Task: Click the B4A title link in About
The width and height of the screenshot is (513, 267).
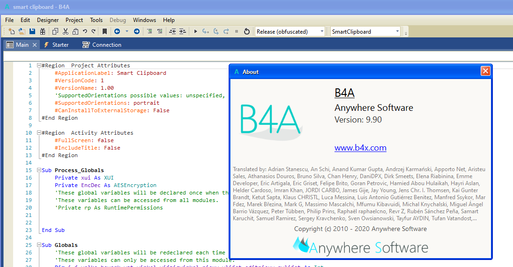Action: [344, 93]
